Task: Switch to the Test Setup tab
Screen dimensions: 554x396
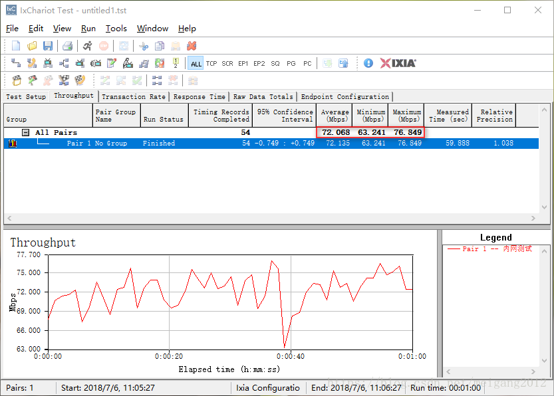Action: pyautogui.click(x=26, y=97)
